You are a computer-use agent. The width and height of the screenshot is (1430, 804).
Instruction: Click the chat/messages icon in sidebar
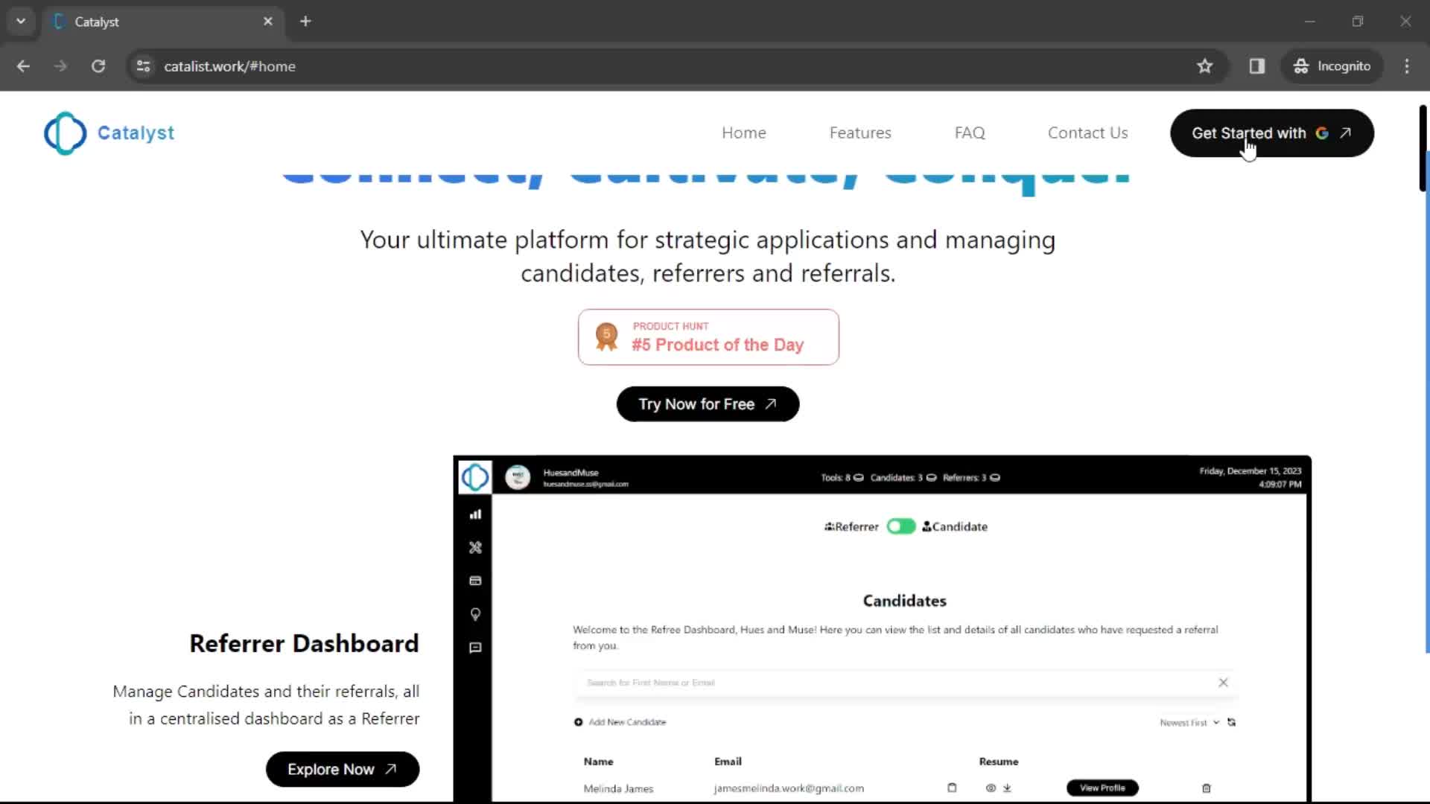pos(475,647)
